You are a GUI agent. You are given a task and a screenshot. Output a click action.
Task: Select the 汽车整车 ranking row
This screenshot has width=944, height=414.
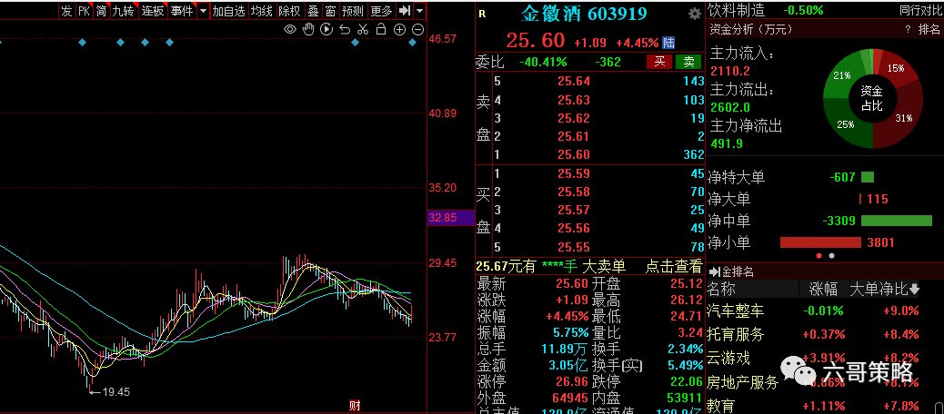tap(824, 311)
